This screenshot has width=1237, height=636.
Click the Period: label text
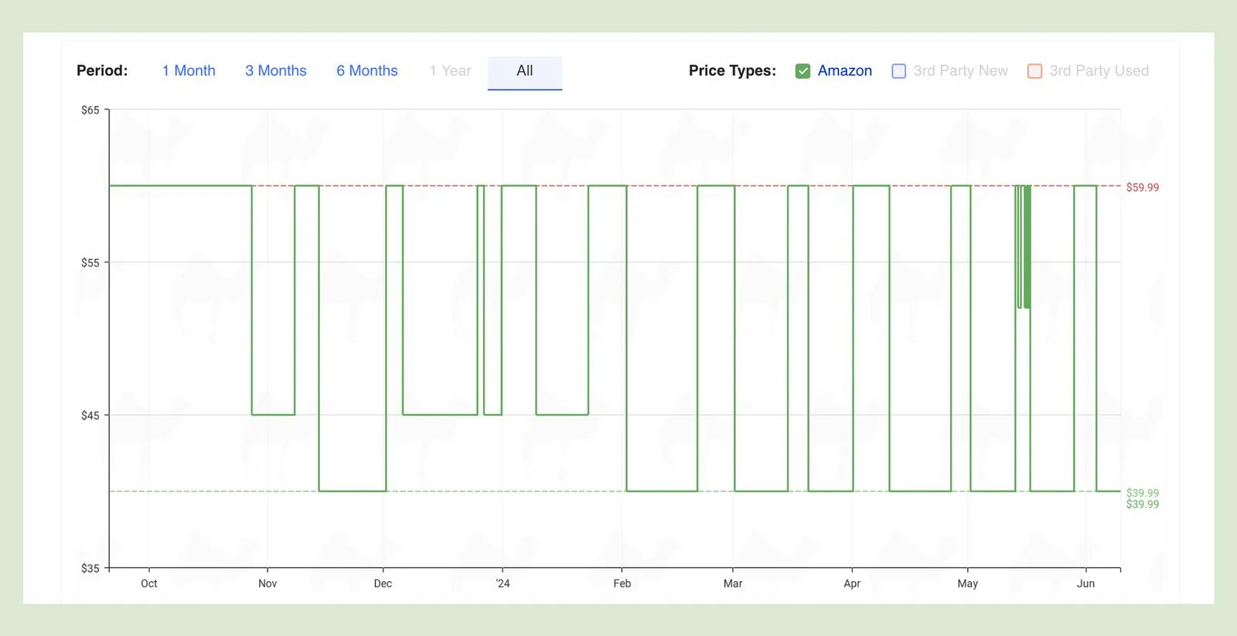[102, 71]
